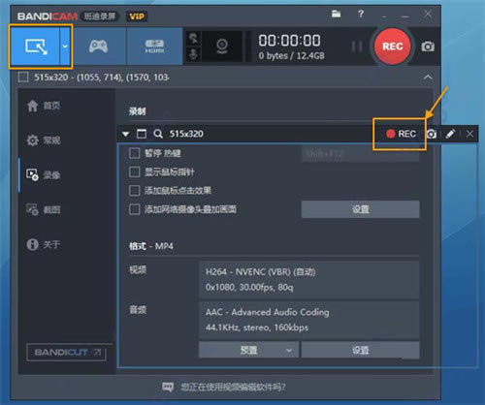
Task: Click the webcam overlay icon
Action: pos(222,47)
